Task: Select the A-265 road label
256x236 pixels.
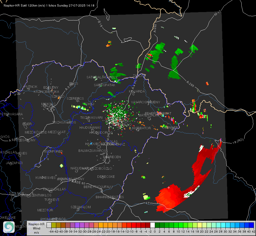Action: (x=190, y=84)
